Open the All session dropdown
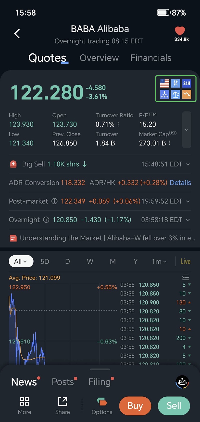Viewport: 200px width, 422px height. tap(21, 261)
